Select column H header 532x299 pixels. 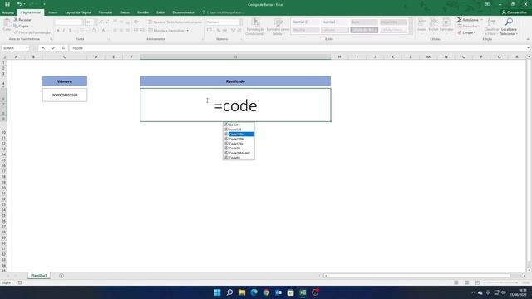[x=340, y=57]
